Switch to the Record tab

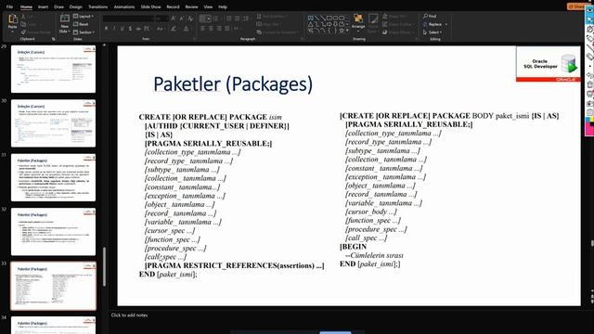click(x=173, y=6)
